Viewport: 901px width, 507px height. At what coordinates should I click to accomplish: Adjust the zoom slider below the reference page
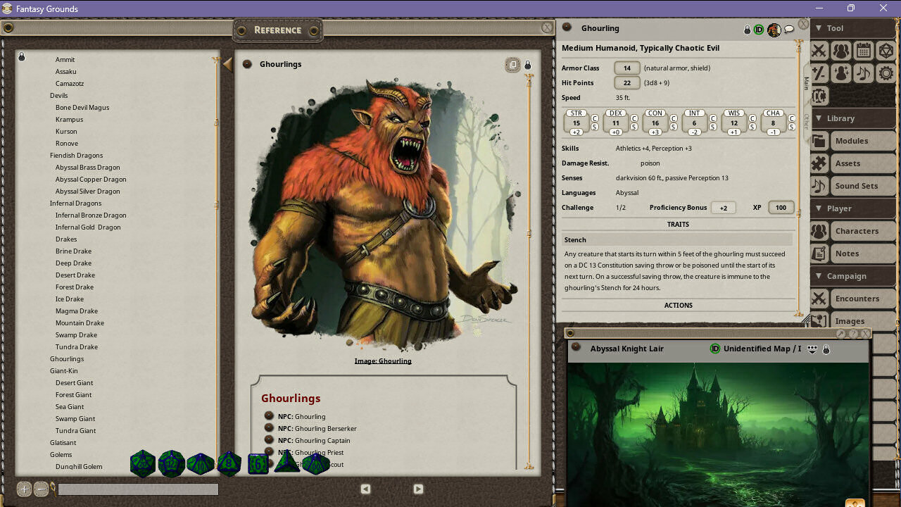138,489
